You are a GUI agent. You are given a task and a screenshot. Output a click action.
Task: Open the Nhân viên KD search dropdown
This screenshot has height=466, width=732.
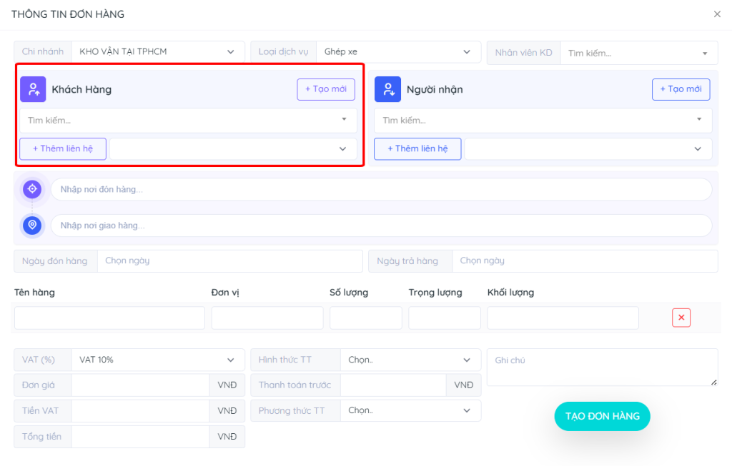638,53
